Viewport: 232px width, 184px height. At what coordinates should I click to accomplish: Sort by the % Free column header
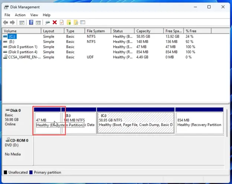(197, 31)
